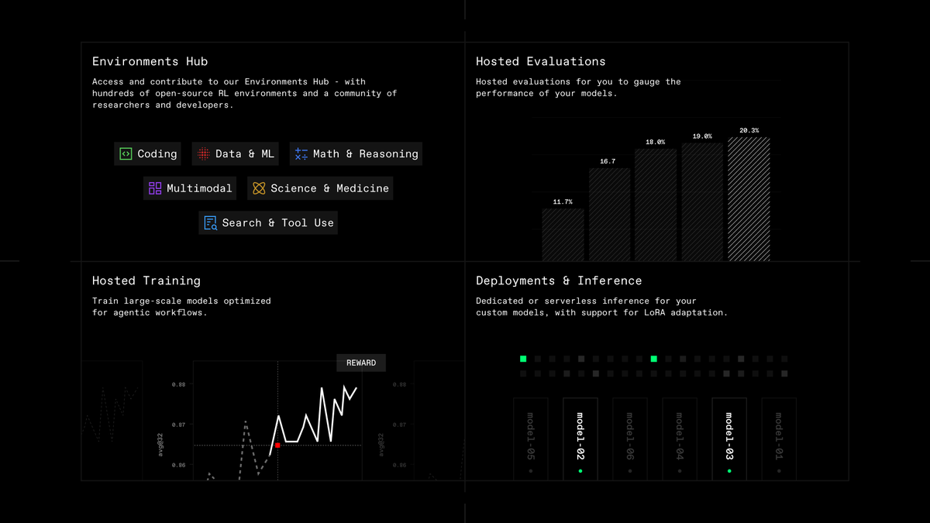Select the model-02 deployment card
This screenshot has width=930, height=523.
(x=580, y=439)
